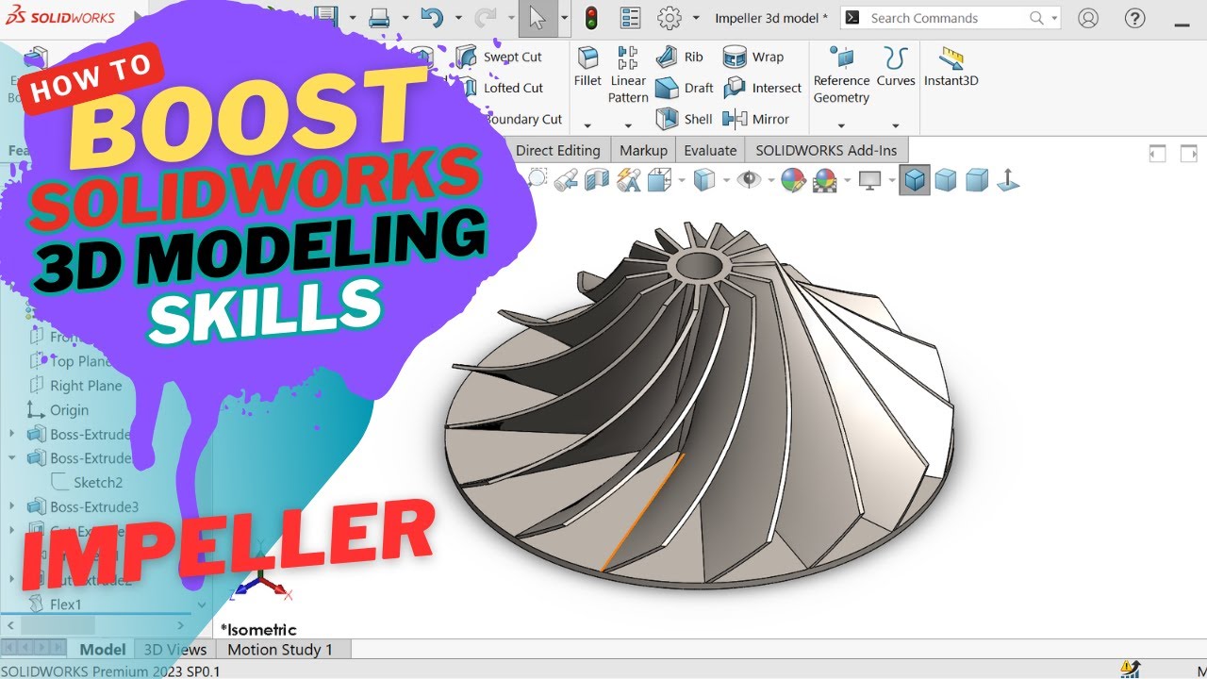The image size is (1207, 679).
Task: Open the Curves dropdown arrow
Action: tap(895, 125)
